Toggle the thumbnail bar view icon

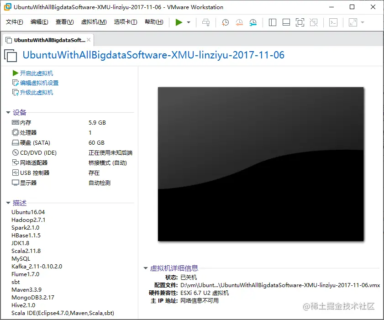click(x=286, y=22)
